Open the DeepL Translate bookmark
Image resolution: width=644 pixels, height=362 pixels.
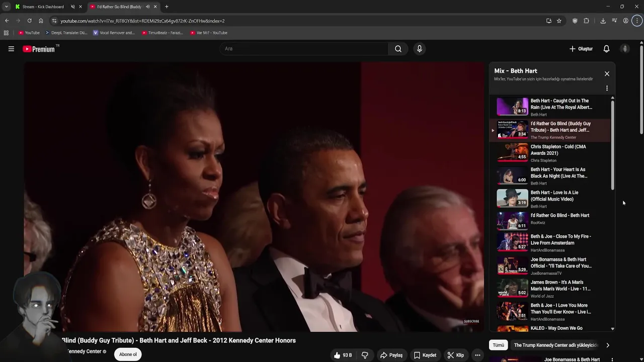click(66, 33)
